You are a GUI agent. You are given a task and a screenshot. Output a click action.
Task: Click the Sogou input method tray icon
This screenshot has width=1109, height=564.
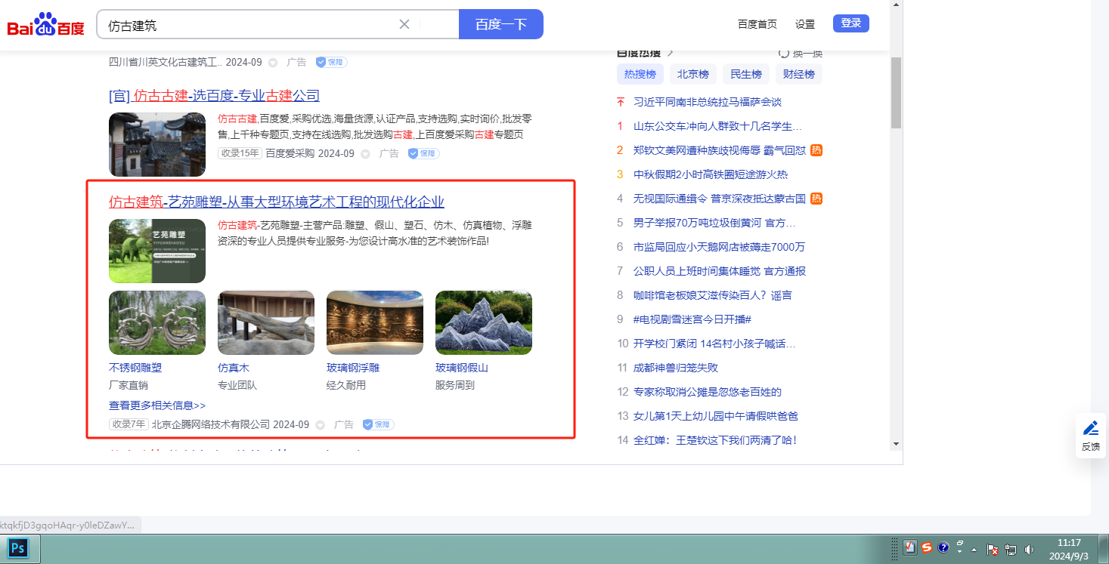pyautogui.click(x=927, y=548)
